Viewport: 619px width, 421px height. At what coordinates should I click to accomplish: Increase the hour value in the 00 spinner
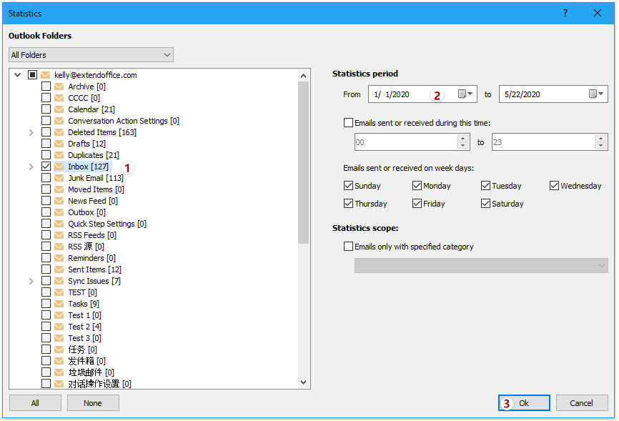coord(462,137)
